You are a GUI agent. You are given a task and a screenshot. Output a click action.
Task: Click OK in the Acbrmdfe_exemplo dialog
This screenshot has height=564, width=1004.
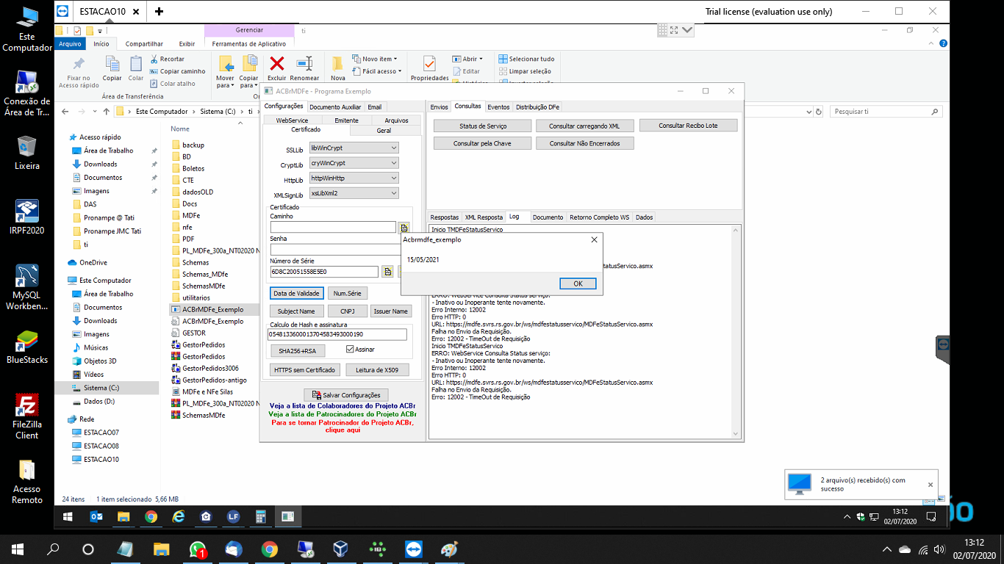[x=578, y=283]
